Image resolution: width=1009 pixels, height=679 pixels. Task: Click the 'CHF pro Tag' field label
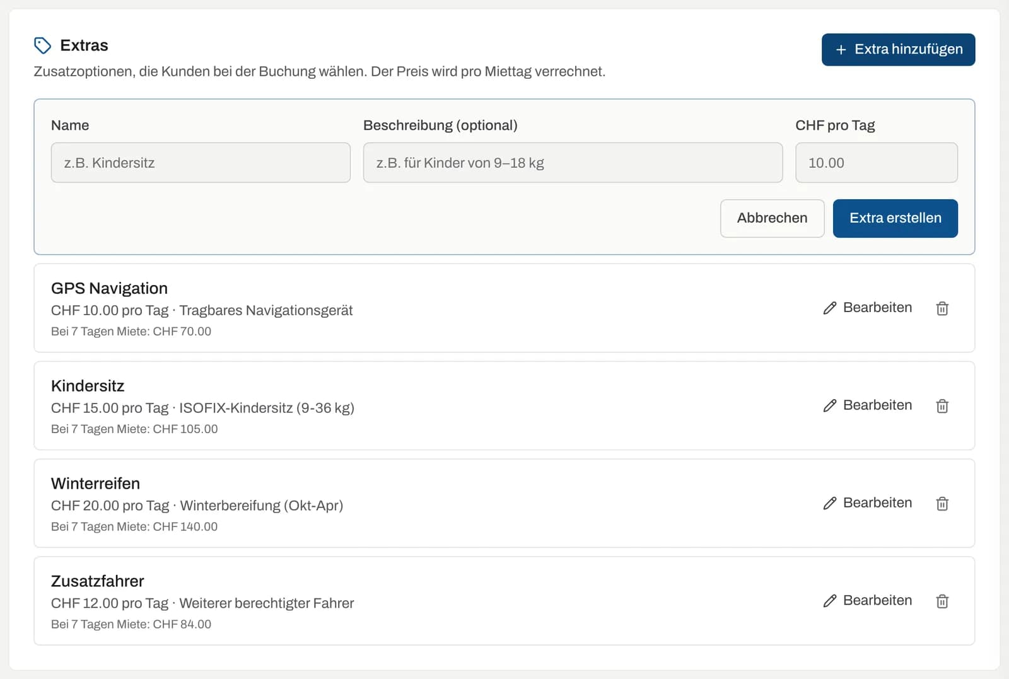835,125
